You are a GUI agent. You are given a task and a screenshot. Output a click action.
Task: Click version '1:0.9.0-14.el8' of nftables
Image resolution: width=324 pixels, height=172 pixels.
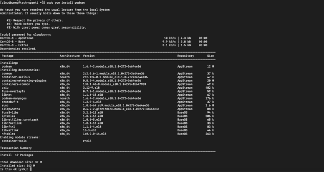coord(94,134)
